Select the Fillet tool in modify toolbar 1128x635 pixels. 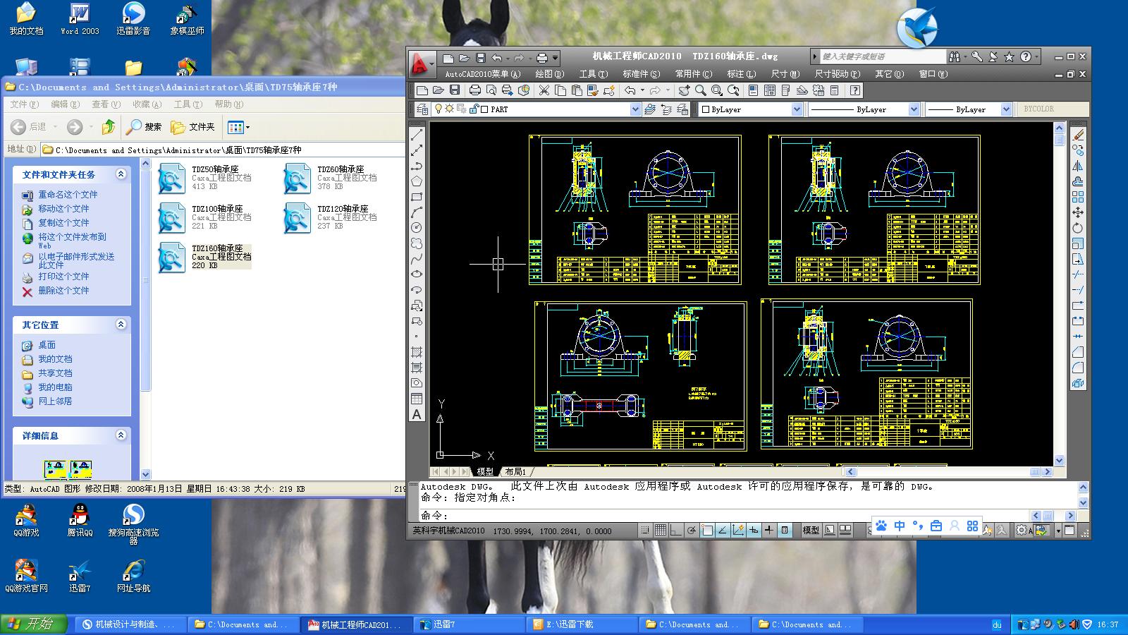(1078, 368)
